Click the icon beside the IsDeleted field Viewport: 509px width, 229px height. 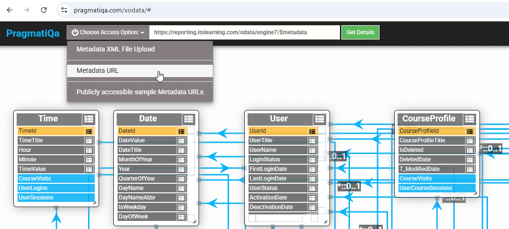tap(469, 150)
